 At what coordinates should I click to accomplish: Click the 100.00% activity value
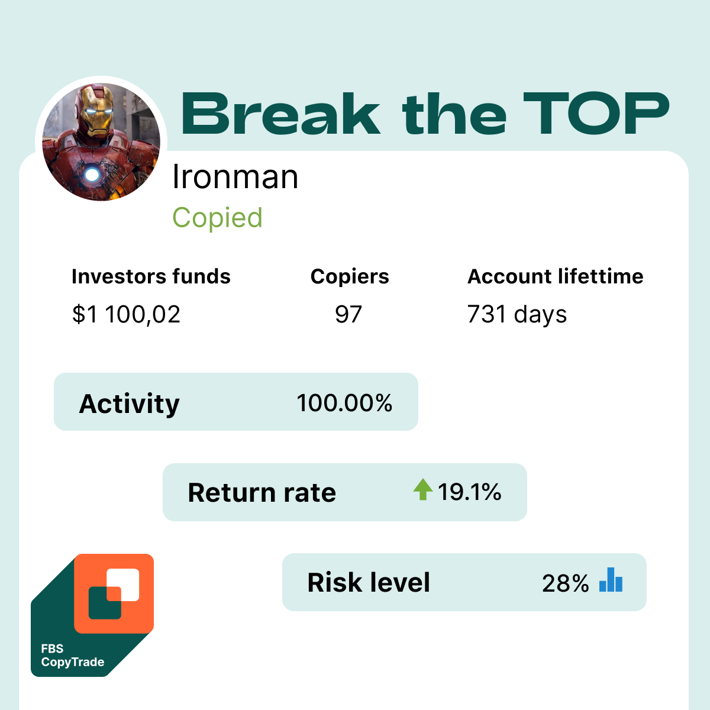[x=344, y=403]
